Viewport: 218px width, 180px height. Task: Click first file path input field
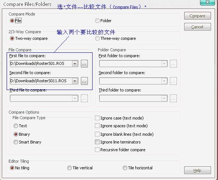[41, 64]
